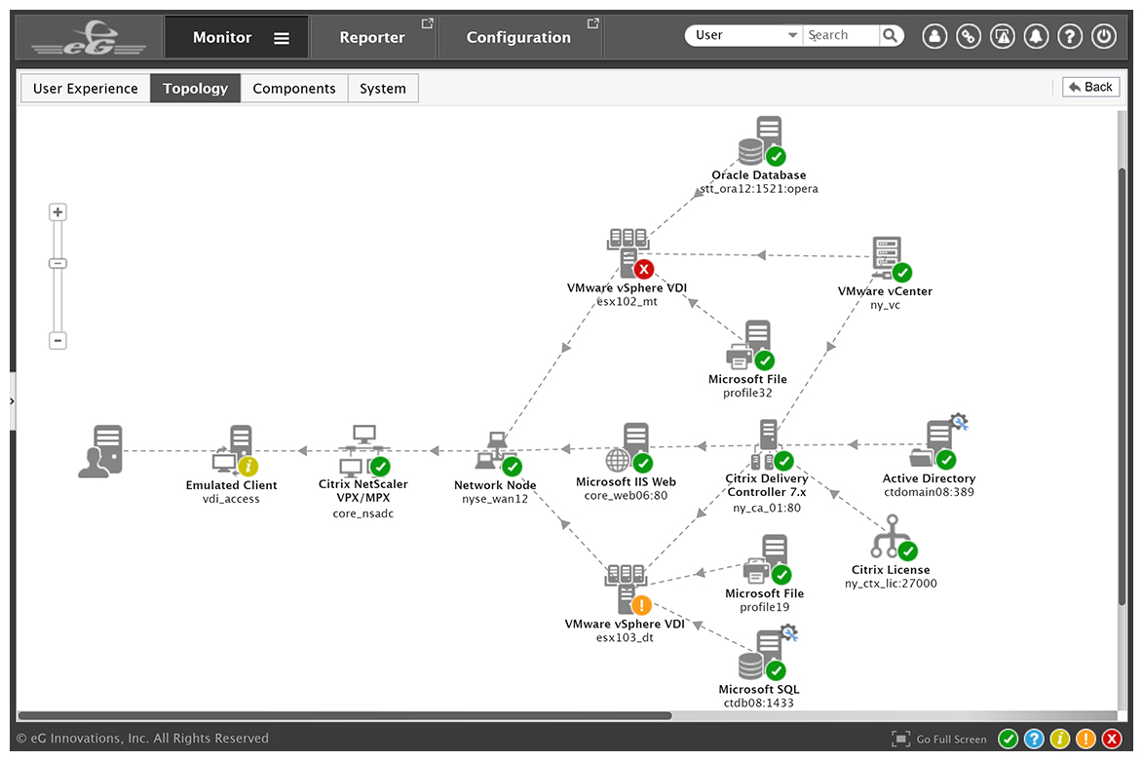Click the vertical scrollbar thumb
Screen dimensions: 1143x761
tap(1123, 386)
